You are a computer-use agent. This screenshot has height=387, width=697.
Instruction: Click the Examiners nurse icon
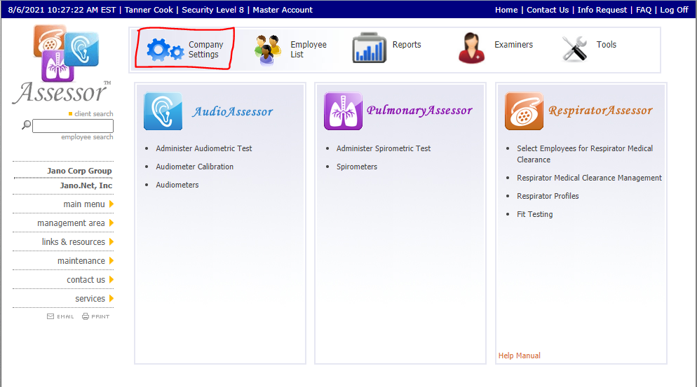tap(472, 48)
